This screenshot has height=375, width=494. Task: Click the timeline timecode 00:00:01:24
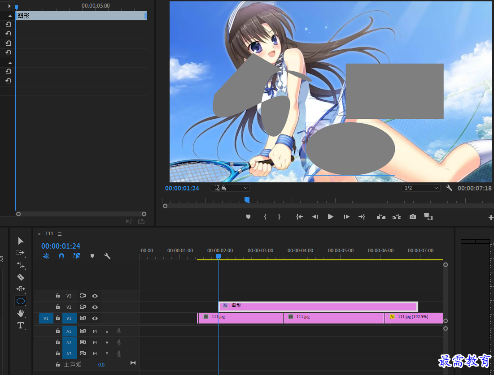61,246
